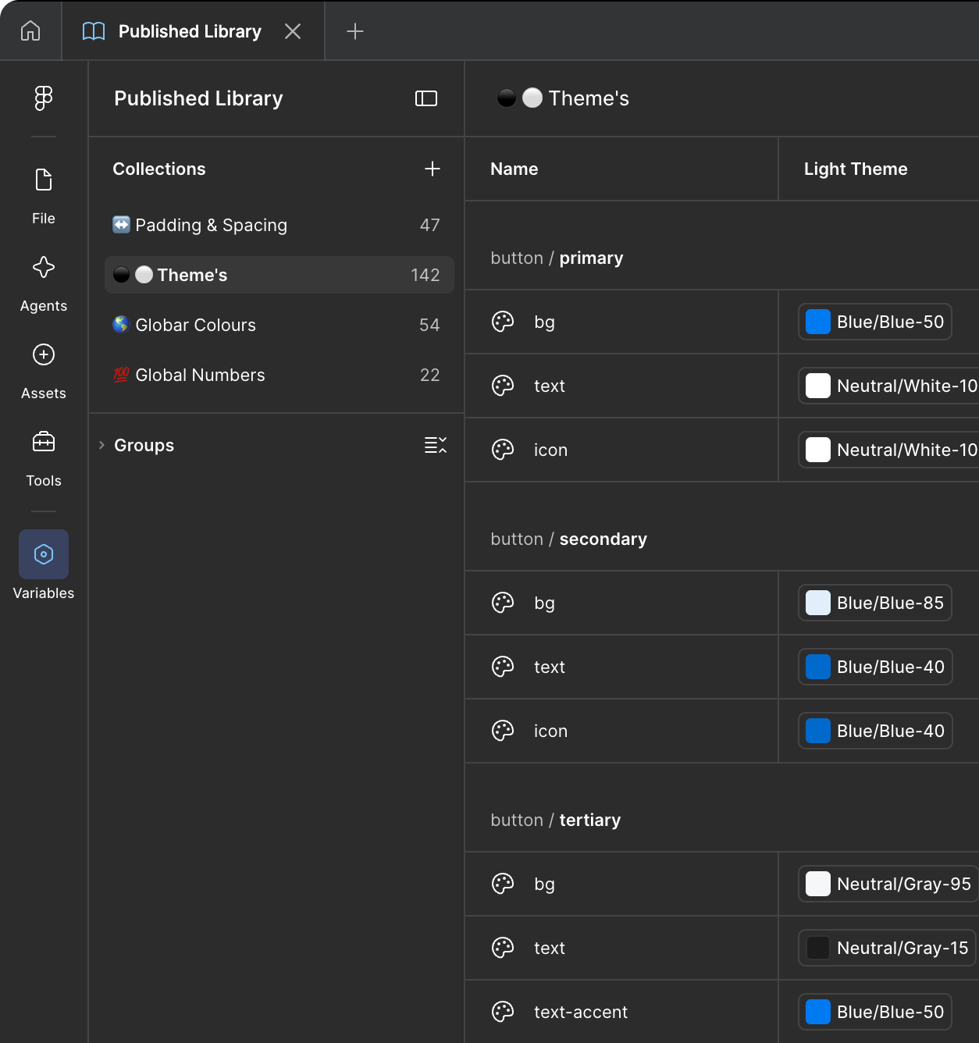979x1043 pixels.
Task: Click the Neutral/Gray-95 value chip
Action: pyautogui.click(x=888, y=884)
